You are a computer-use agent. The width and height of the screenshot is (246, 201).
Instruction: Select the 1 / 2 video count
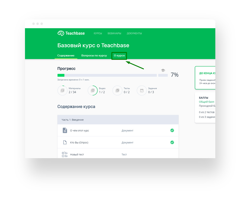(x=102, y=92)
